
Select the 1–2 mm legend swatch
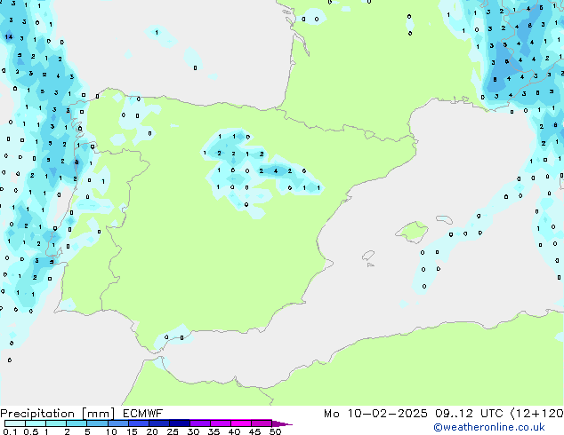56,423
